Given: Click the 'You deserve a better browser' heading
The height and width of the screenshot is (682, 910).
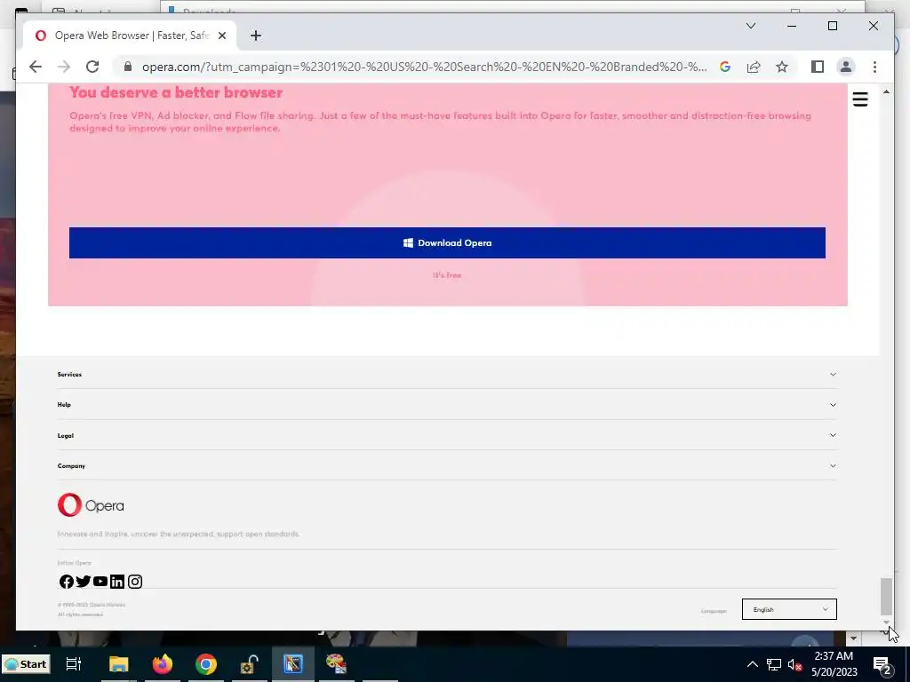Looking at the screenshot, I should point(176,92).
